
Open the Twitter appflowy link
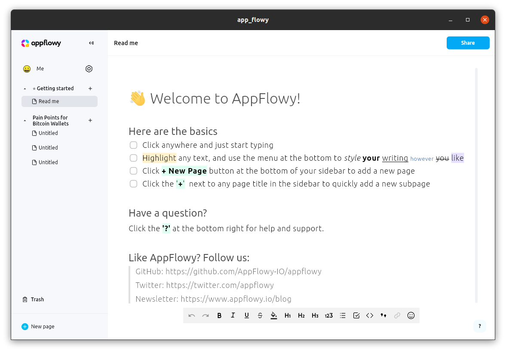click(x=220, y=285)
